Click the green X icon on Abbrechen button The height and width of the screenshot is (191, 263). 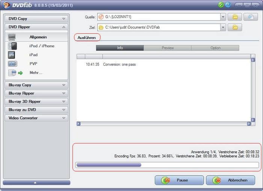click(217, 180)
